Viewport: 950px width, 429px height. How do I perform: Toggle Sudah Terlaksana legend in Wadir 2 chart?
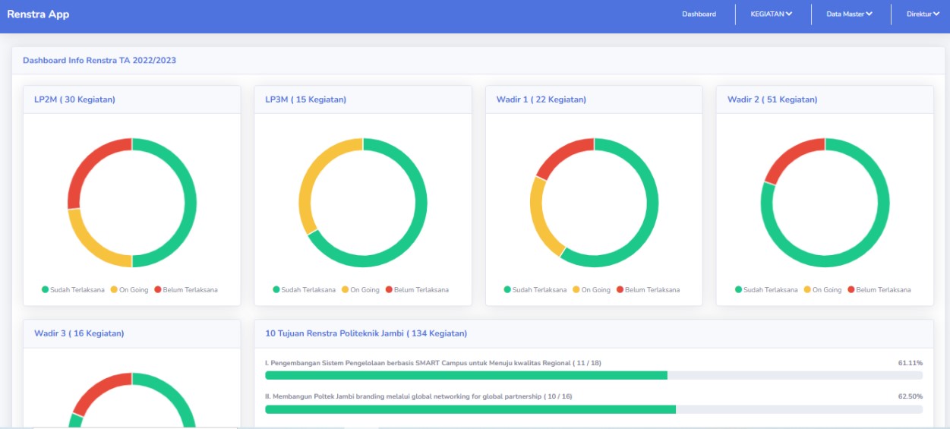[x=766, y=289]
